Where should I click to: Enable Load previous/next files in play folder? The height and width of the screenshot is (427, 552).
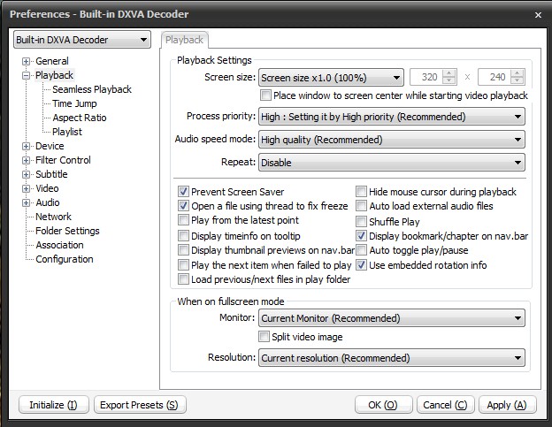click(x=183, y=279)
